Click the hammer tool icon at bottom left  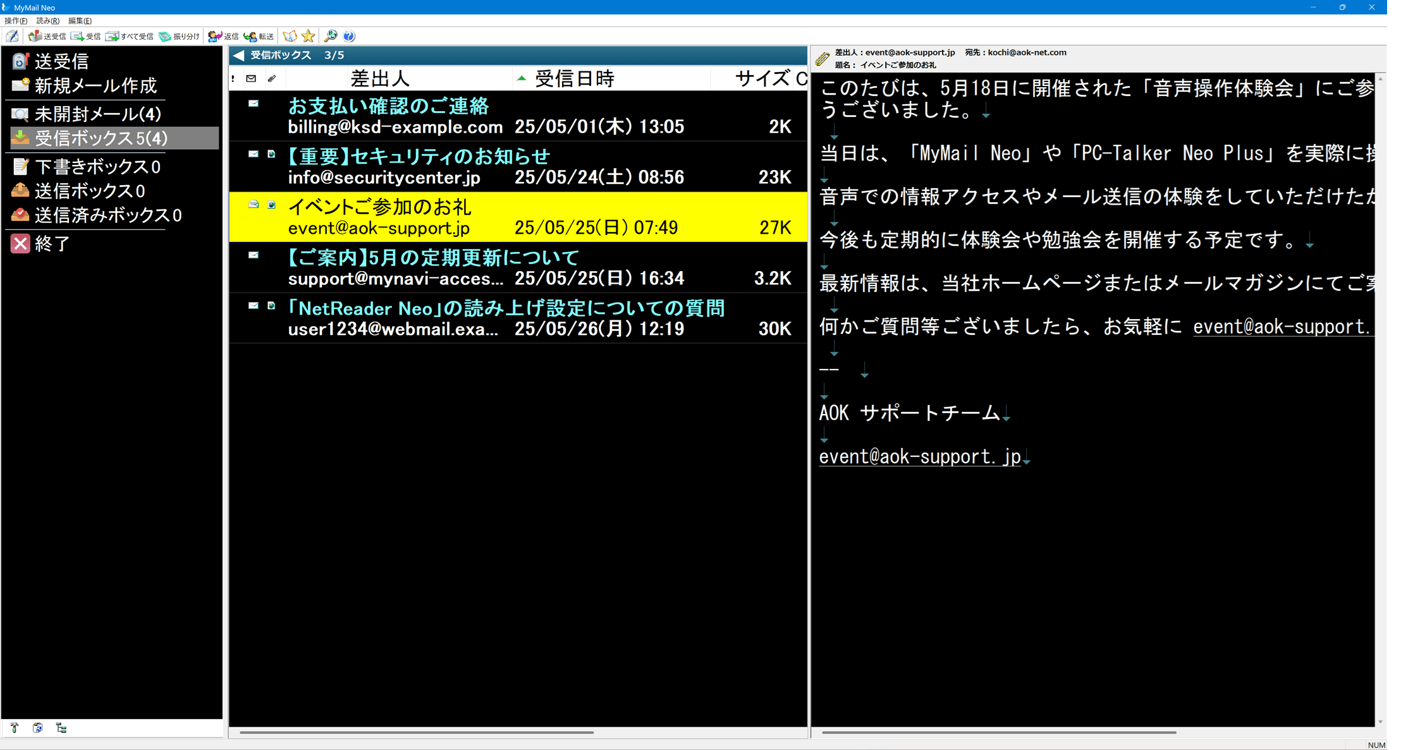[x=14, y=728]
